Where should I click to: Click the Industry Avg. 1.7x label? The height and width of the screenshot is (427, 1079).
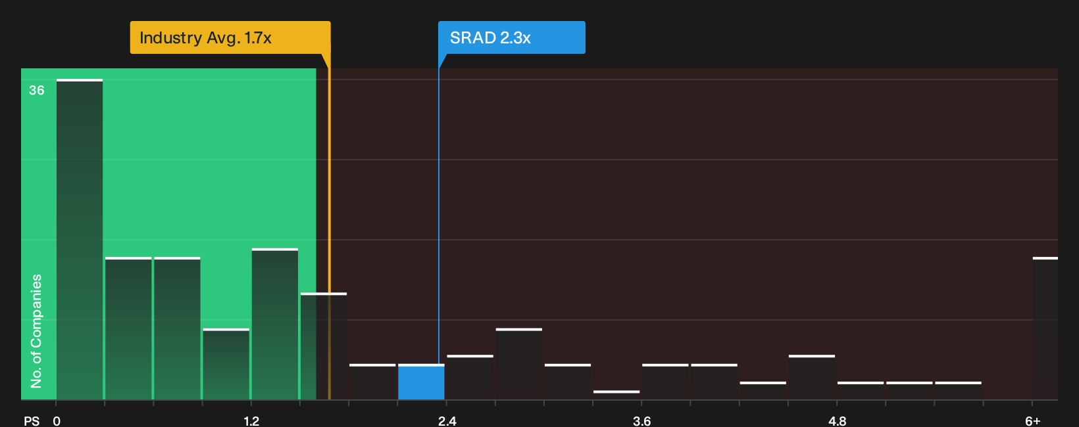pyautogui.click(x=230, y=37)
